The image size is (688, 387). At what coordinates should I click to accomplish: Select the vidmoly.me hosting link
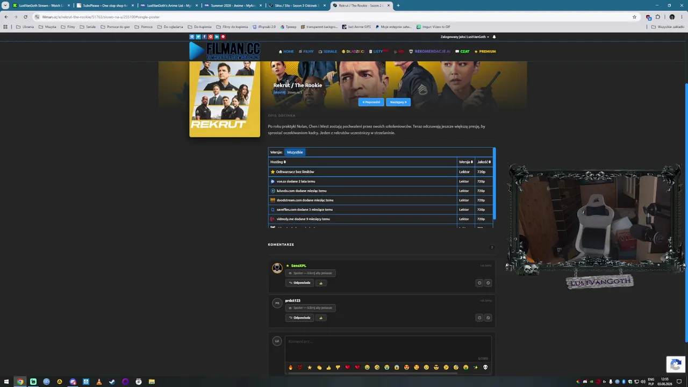coord(381,219)
